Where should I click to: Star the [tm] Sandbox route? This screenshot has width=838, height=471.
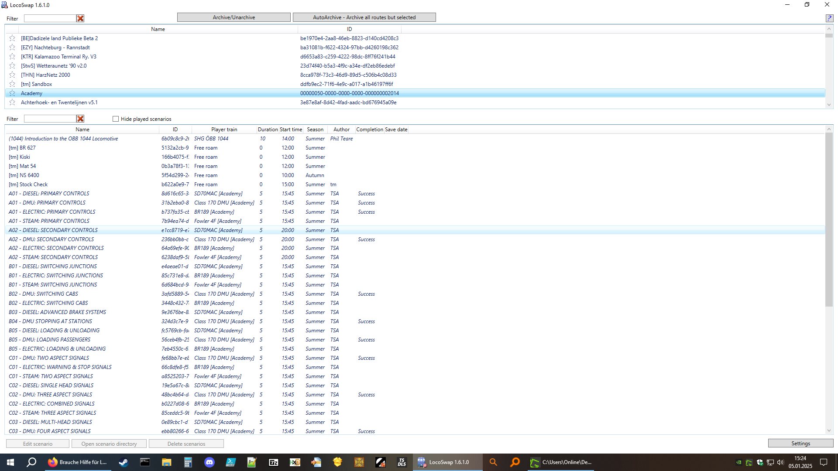click(12, 84)
